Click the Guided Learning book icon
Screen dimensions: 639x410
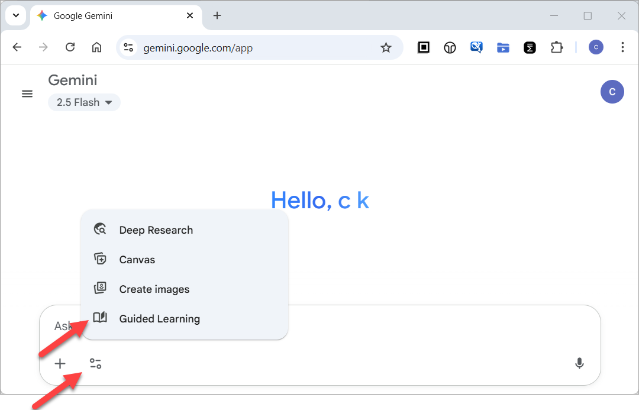[x=100, y=317]
